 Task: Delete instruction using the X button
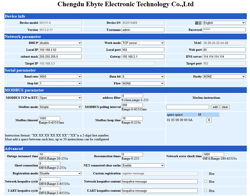click(209, 120)
